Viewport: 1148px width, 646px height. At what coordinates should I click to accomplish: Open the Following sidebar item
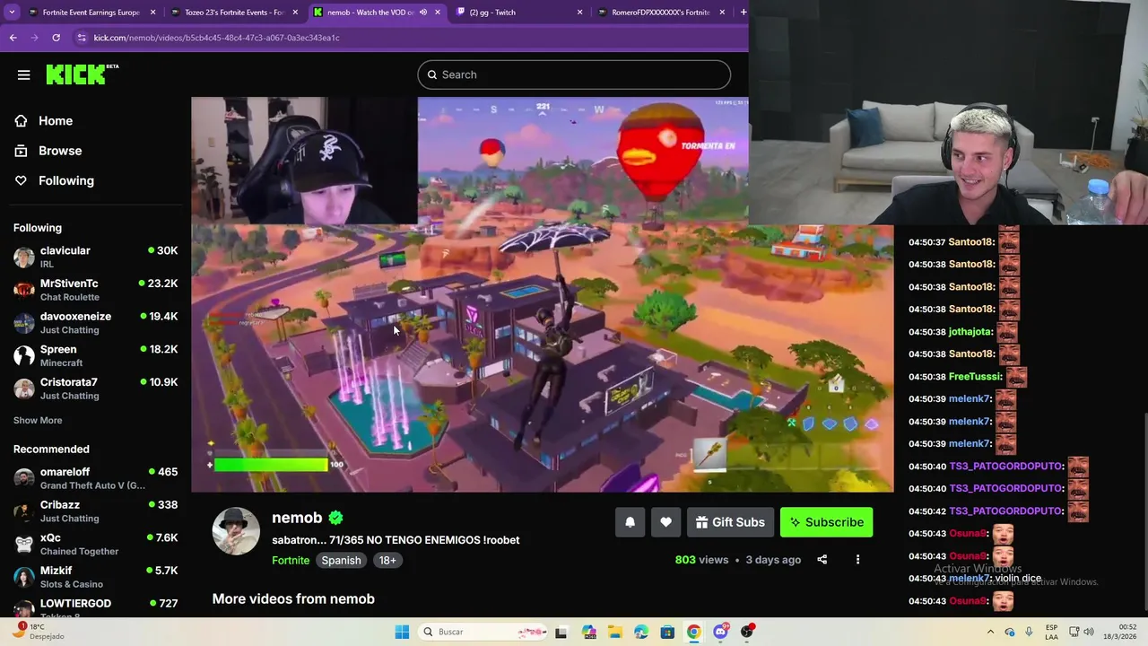pyautogui.click(x=65, y=180)
